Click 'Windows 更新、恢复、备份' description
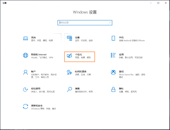The height and width of the screenshot is (130, 170). point(43,109)
